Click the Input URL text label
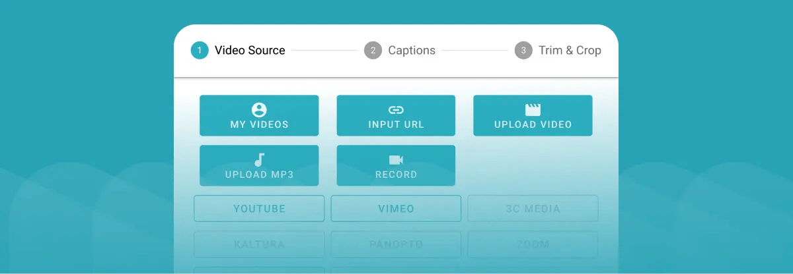Screen dimensions: 793x274 [396, 124]
